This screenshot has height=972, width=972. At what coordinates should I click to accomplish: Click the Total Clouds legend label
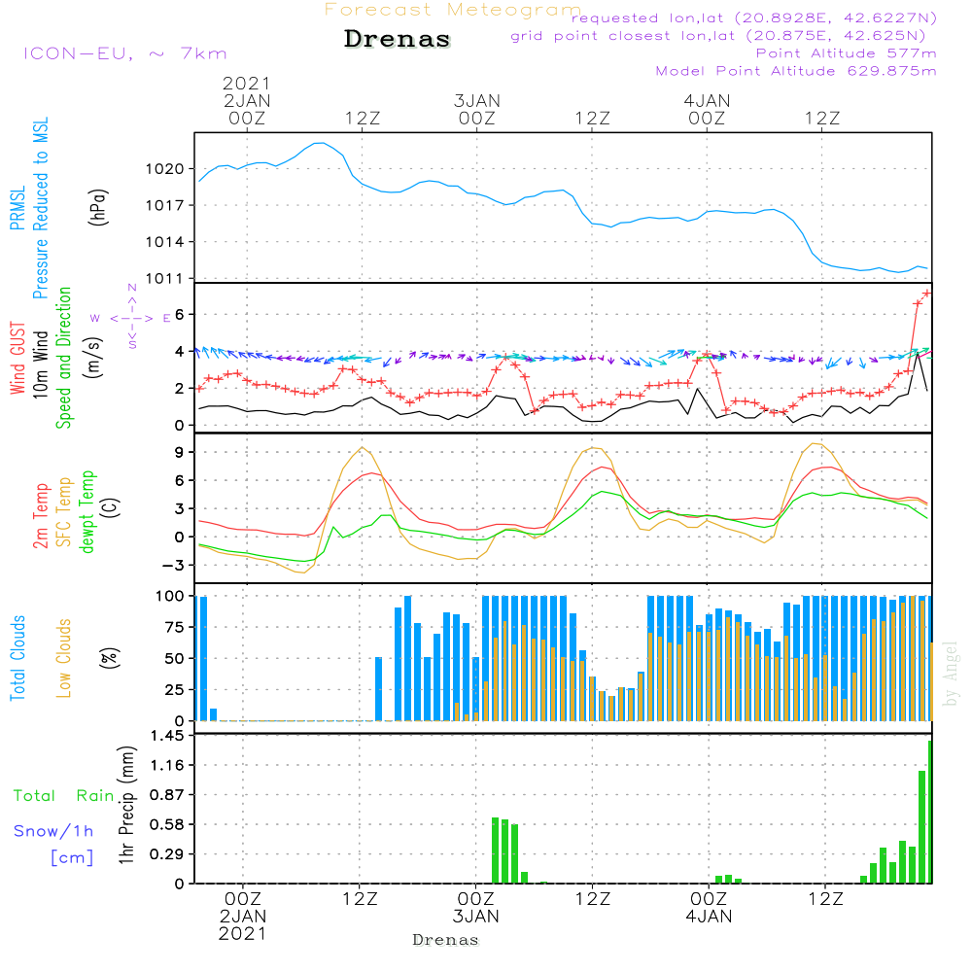click(18, 658)
